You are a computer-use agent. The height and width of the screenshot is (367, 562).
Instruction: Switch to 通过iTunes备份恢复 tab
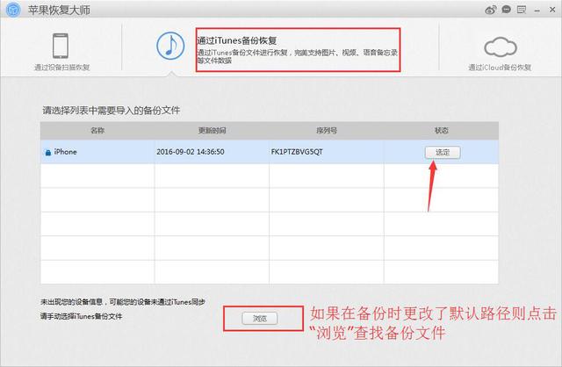pyautogui.click(x=237, y=40)
